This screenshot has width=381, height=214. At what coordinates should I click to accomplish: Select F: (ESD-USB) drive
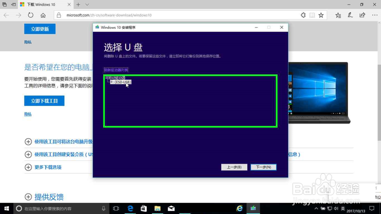click(x=121, y=82)
